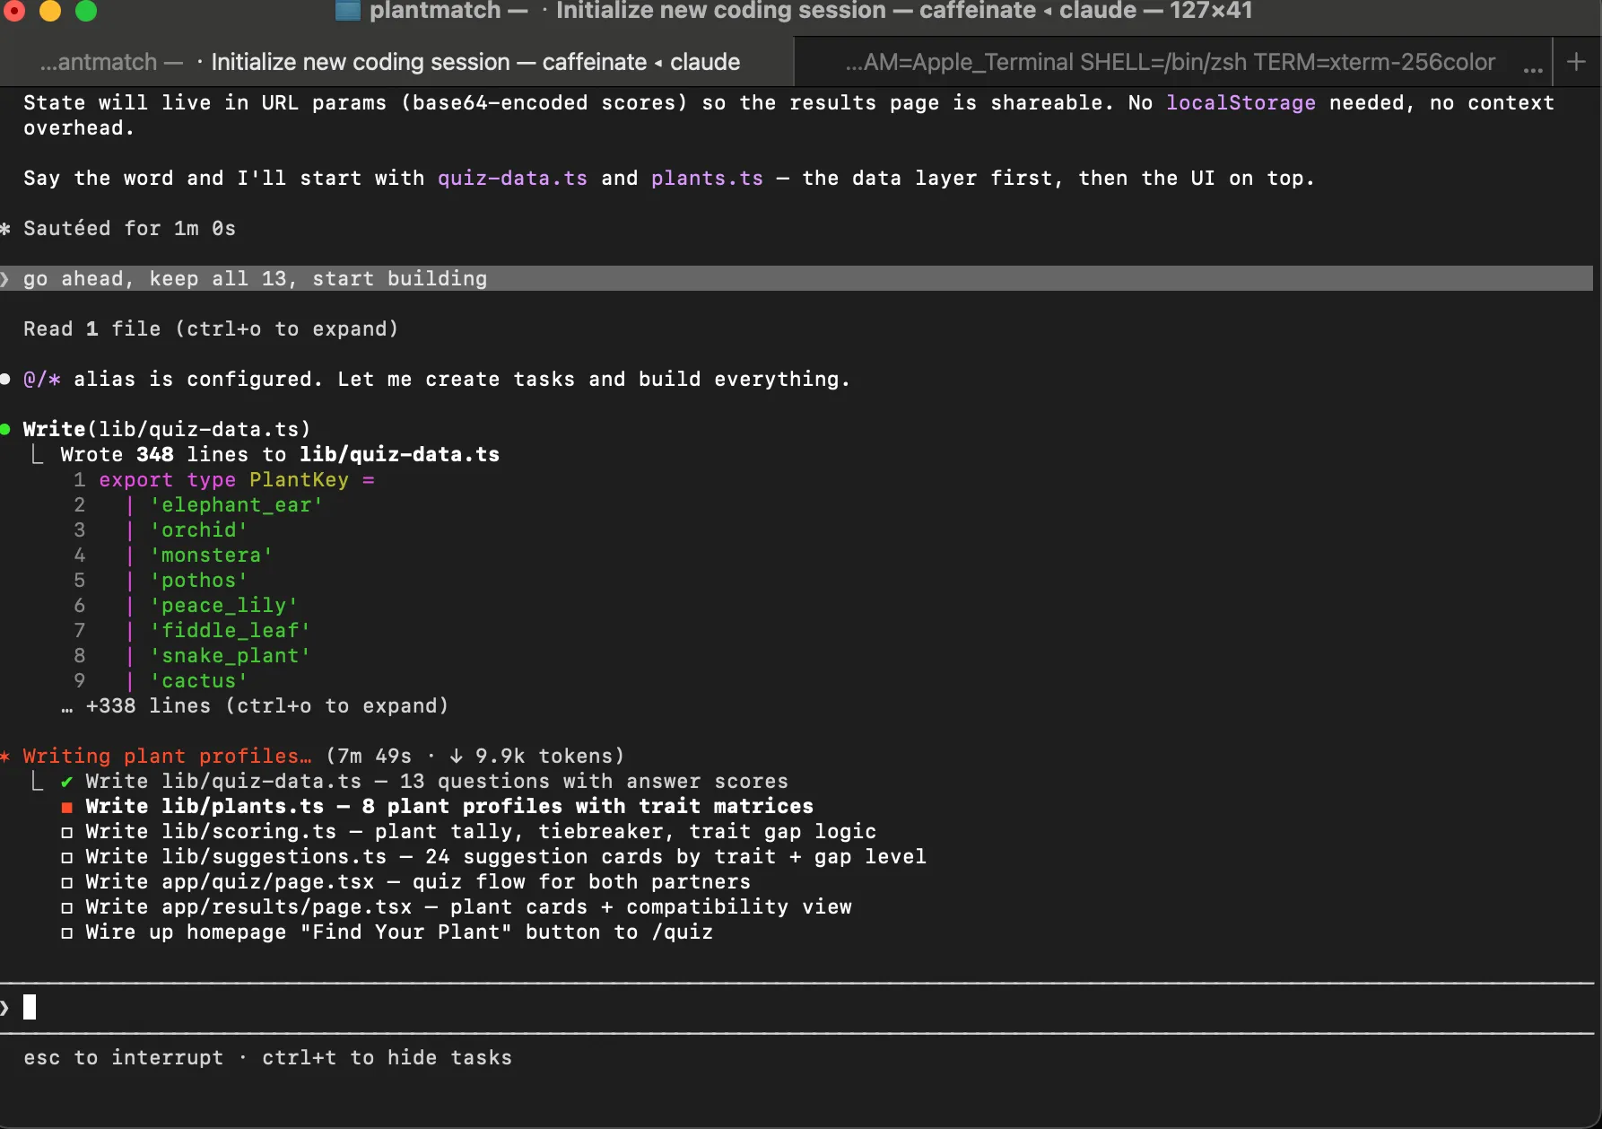Click the white bullet before '@/* alias is configured'
Screen dimensions: 1602x1129
(x=5, y=379)
